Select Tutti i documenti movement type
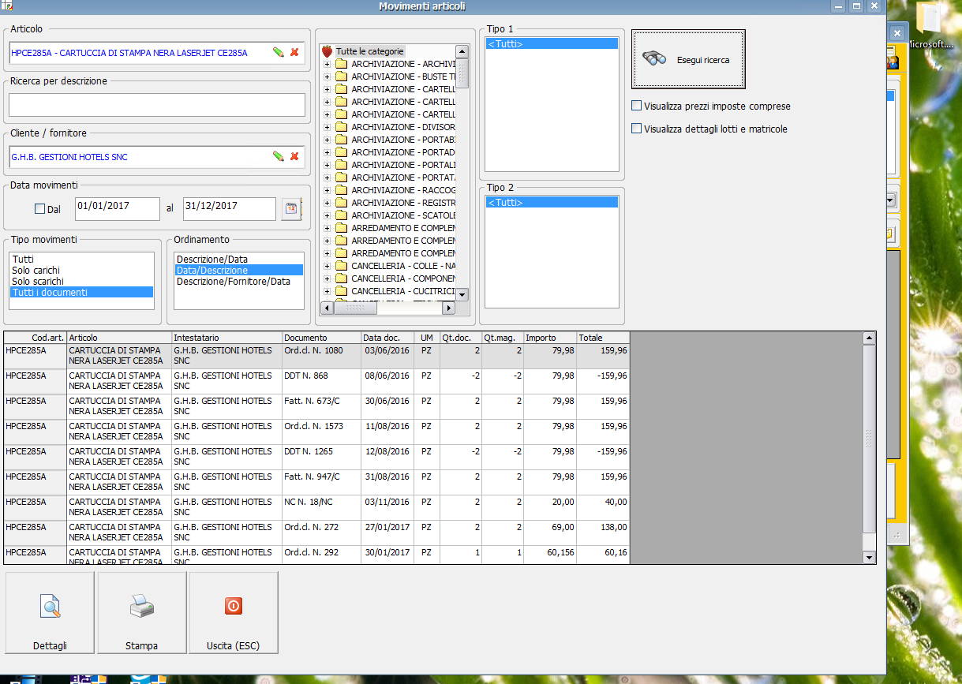Image resolution: width=962 pixels, height=684 pixels. pos(81,292)
